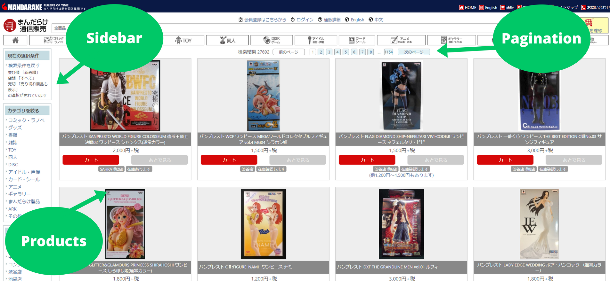610x281 pixels.
Task: Switch language via English globe link
Action: pyautogui.click(x=354, y=20)
